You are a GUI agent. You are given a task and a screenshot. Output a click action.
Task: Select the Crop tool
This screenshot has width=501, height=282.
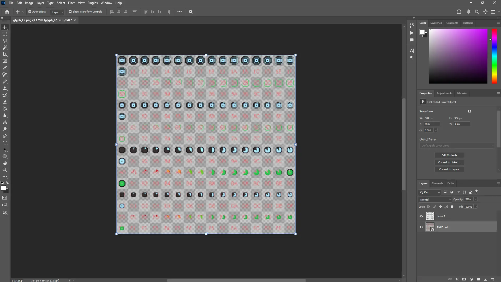pos(5,54)
